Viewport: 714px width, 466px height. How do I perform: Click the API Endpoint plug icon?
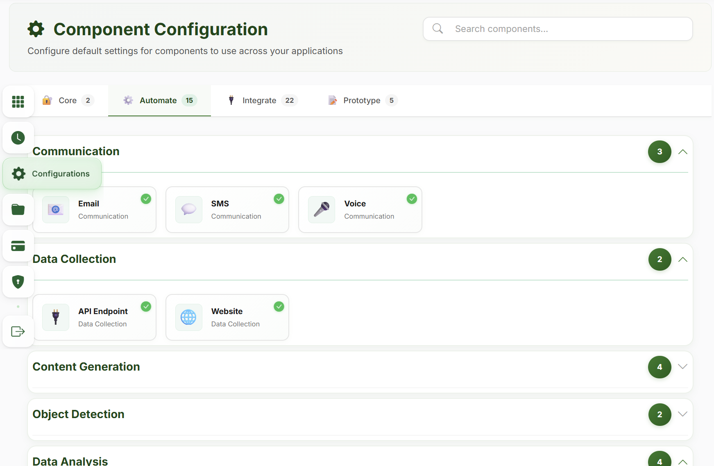point(56,317)
